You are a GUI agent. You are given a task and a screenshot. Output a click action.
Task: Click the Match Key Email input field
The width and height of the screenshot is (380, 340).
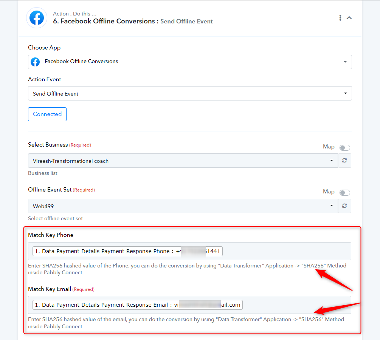[189, 305]
